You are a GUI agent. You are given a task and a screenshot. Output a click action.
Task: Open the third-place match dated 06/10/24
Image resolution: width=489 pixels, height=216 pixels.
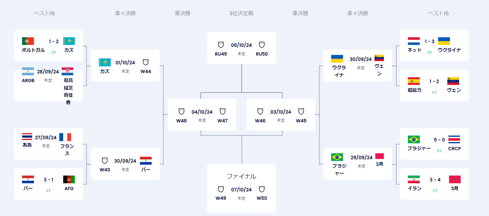(241, 45)
